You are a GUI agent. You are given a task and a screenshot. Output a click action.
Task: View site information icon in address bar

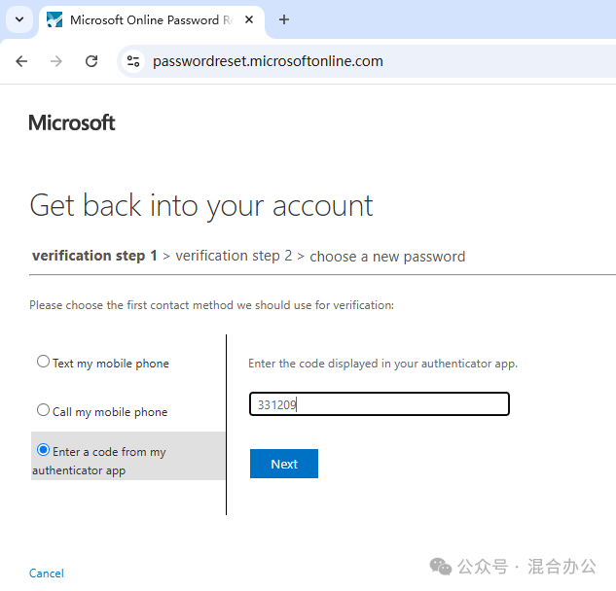(133, 61)
